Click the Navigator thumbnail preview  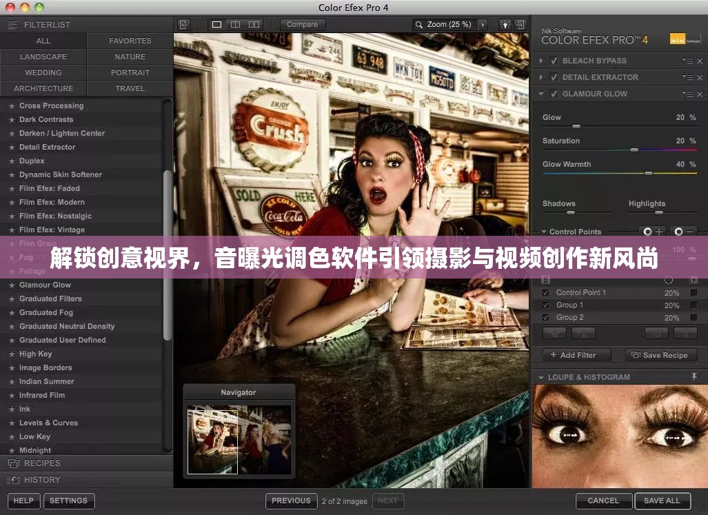tap(239, 439)
